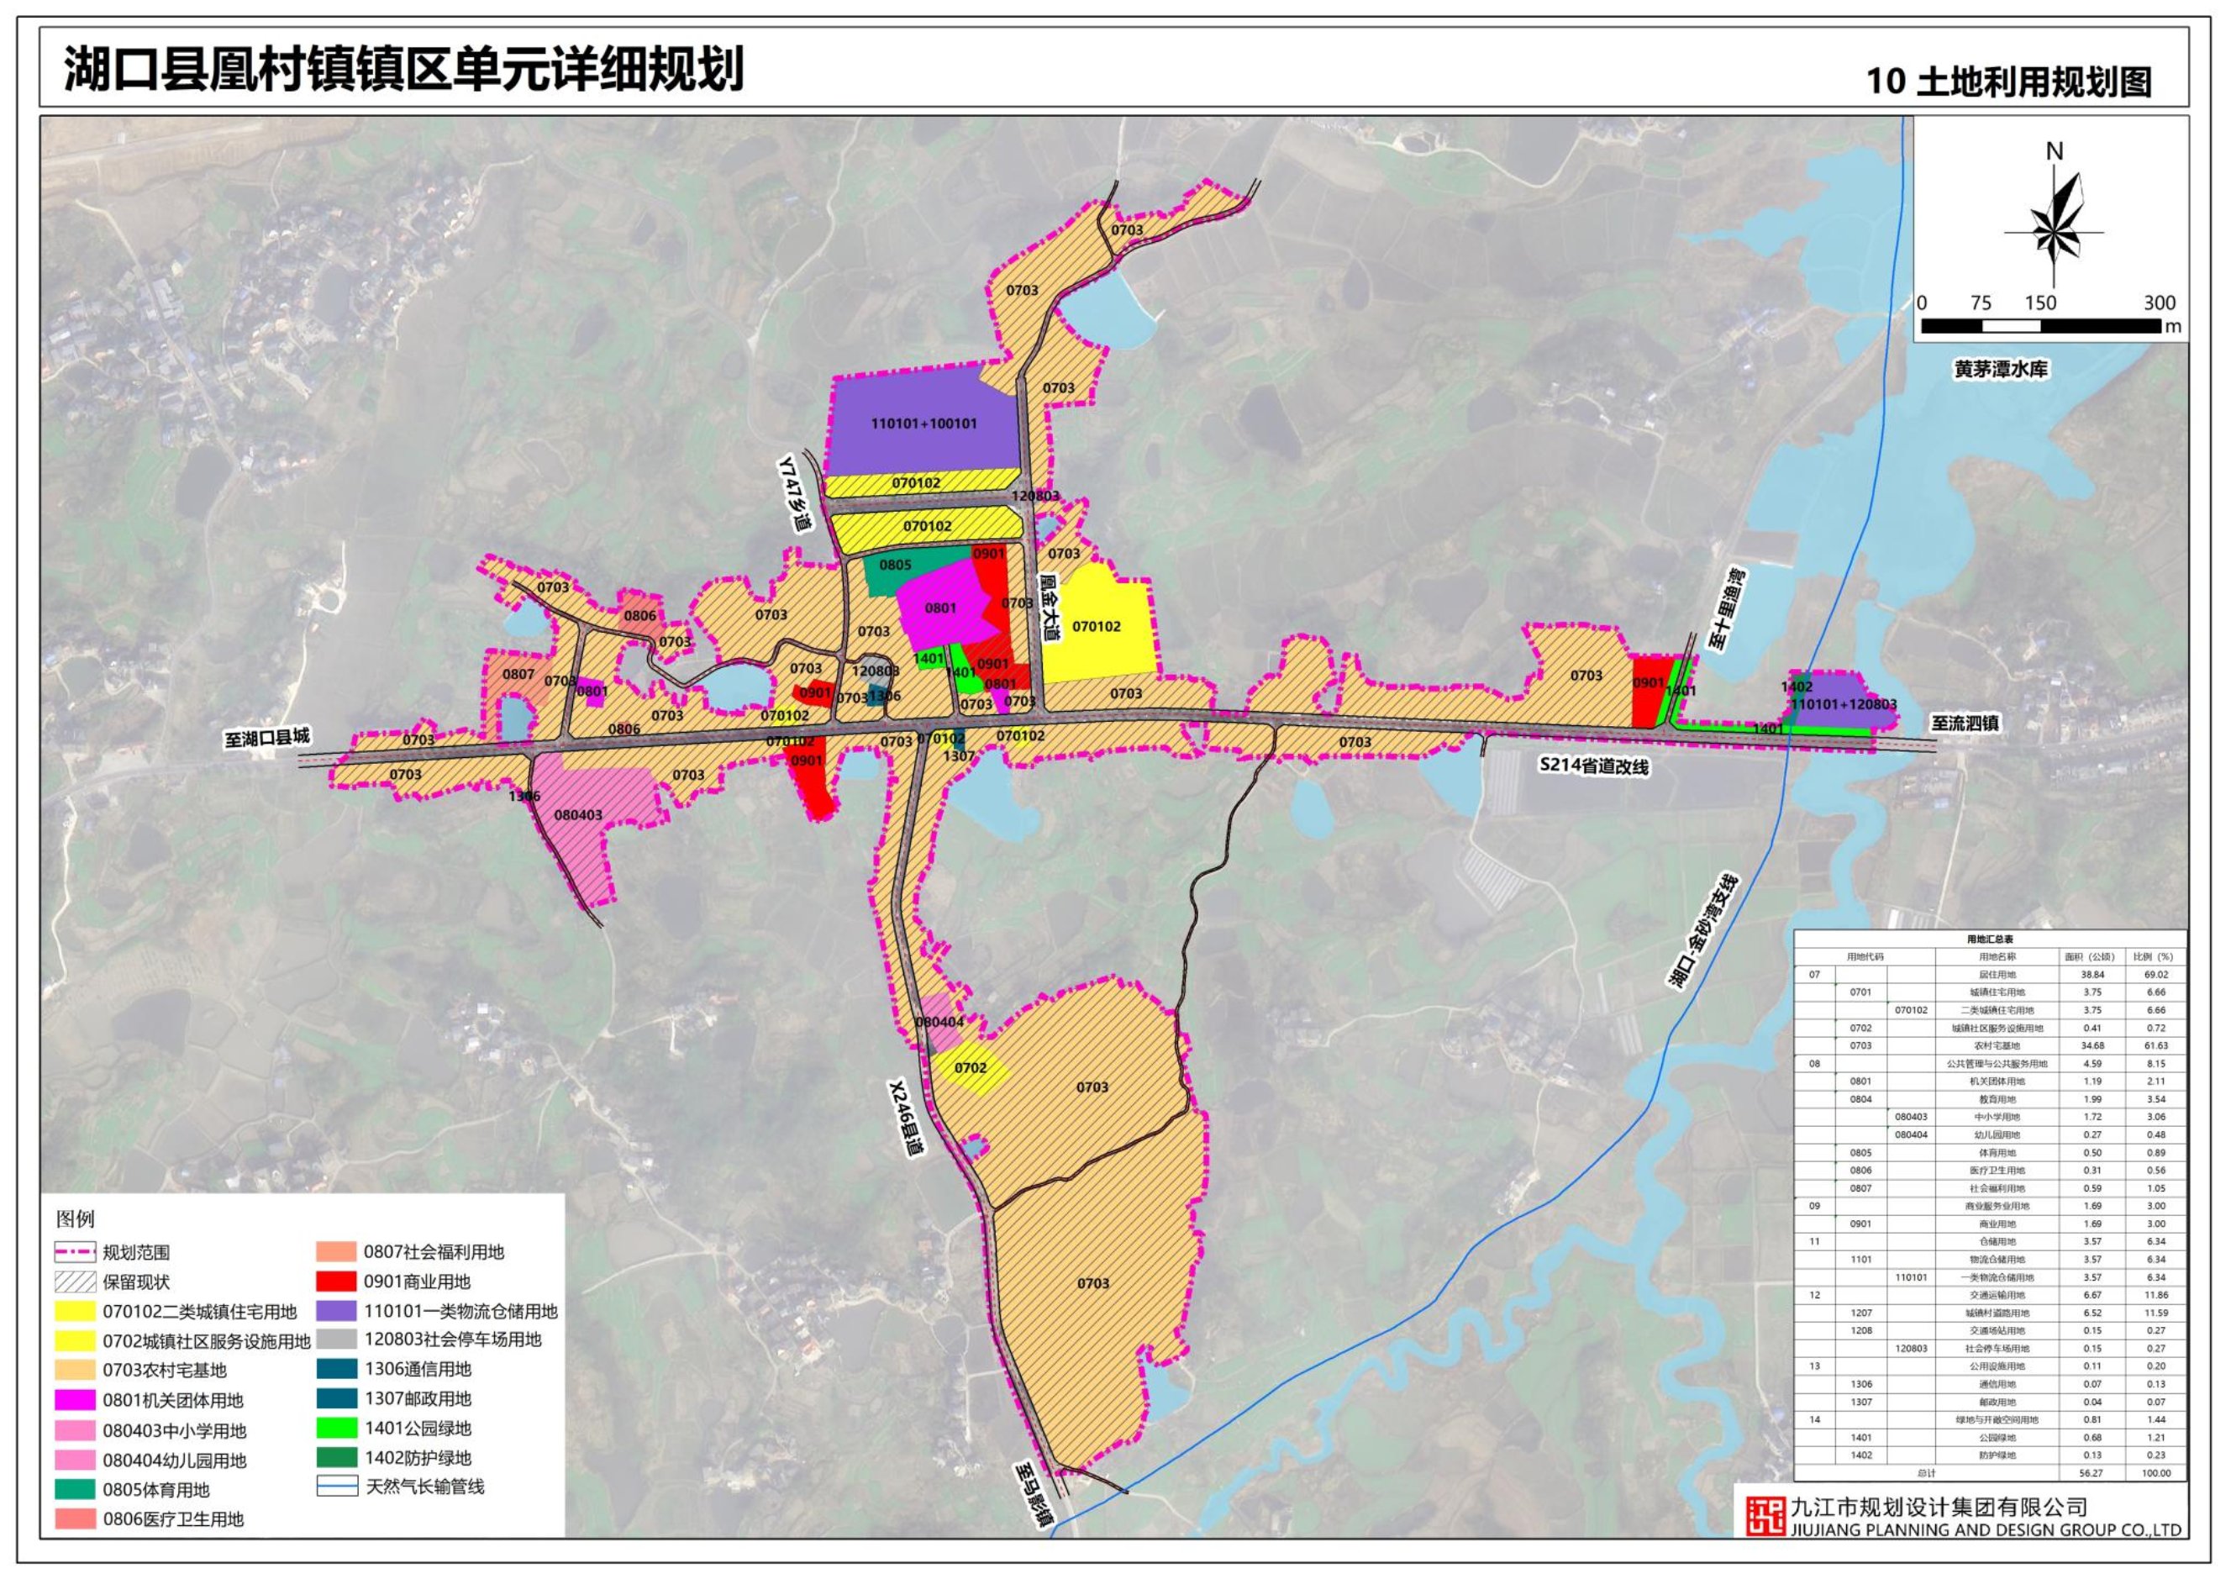Click the S214省道改线 road label

tap(1593, 766)
